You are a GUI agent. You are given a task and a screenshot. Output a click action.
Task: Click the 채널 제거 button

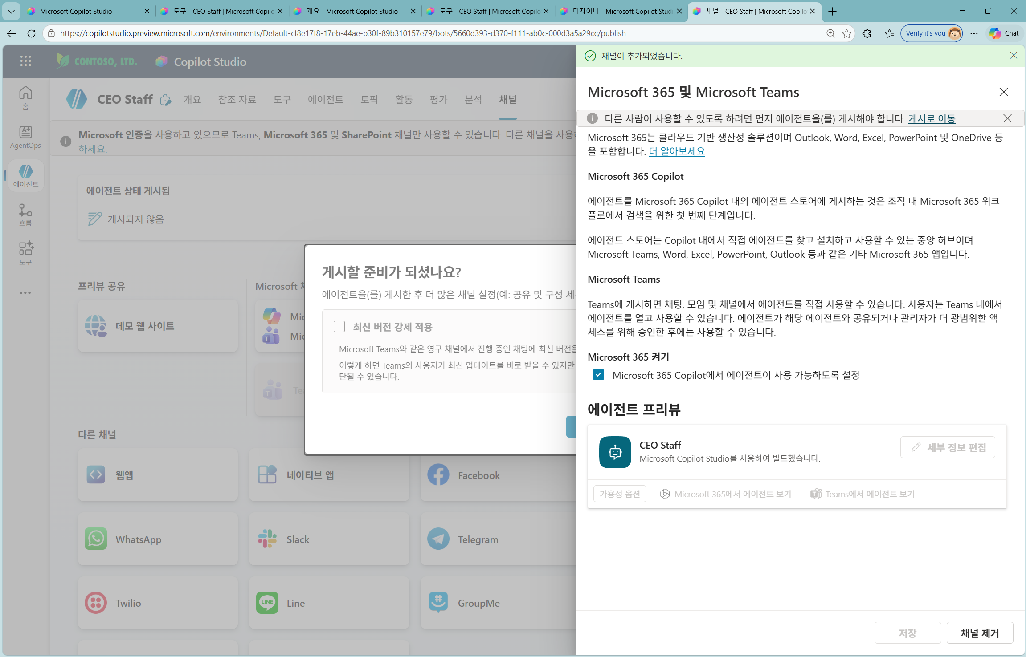click(980, 633)
